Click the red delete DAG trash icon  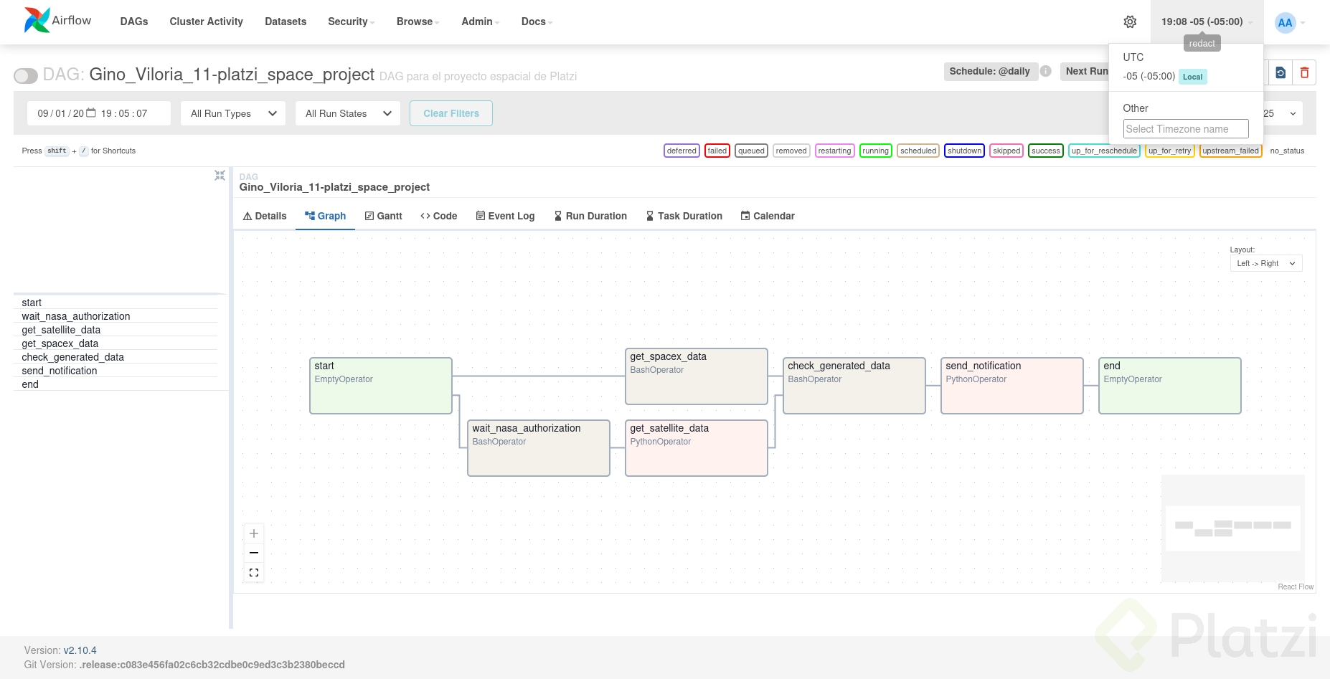tap(1304, 72)
